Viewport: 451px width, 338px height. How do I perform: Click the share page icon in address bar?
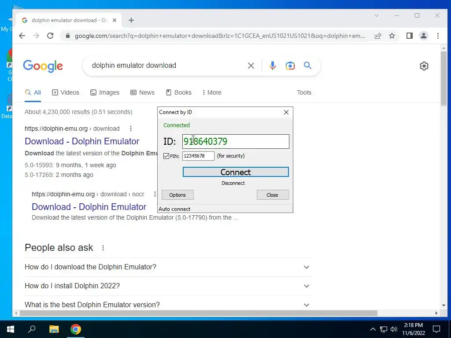tap(378, 36)
